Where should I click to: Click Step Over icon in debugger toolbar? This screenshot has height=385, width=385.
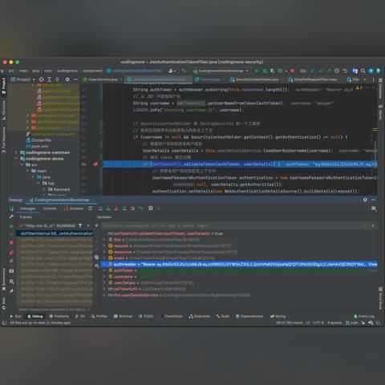100,209
